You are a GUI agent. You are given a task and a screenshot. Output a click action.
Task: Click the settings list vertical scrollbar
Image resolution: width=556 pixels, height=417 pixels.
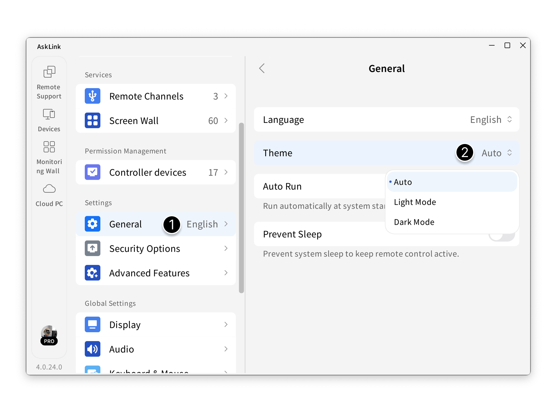[241, 208]
